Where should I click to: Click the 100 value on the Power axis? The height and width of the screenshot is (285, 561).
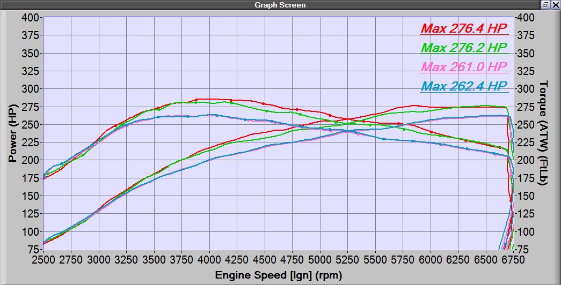click(x=30, y=232)
